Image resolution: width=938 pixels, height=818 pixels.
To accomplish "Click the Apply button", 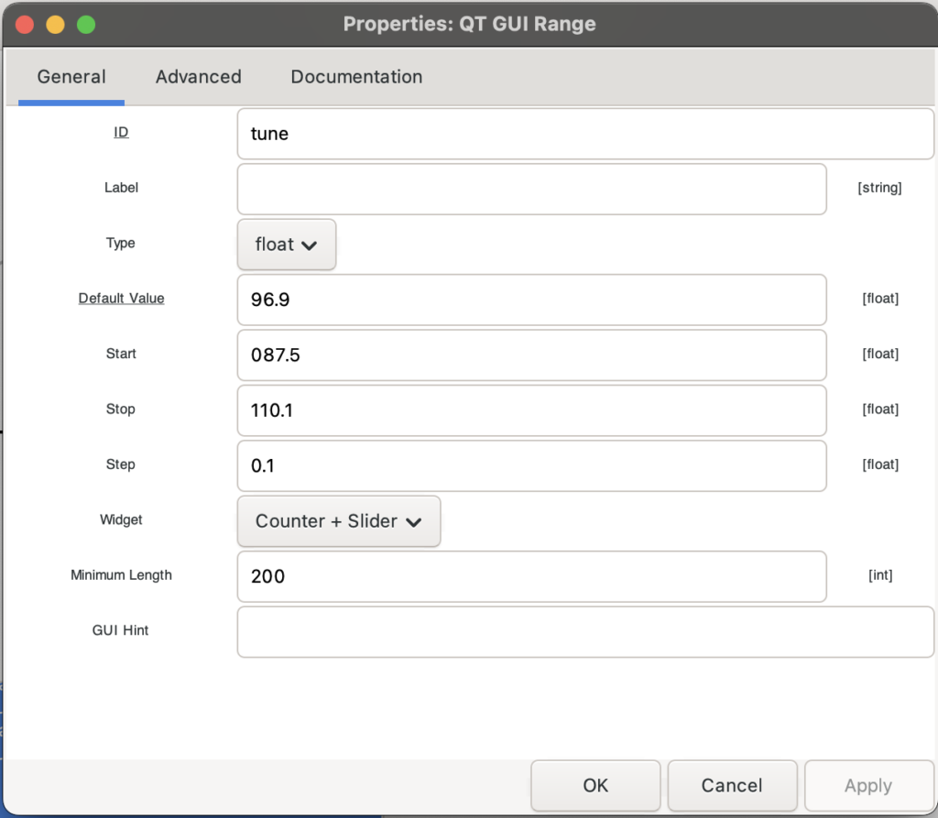I will click(867, 785).
